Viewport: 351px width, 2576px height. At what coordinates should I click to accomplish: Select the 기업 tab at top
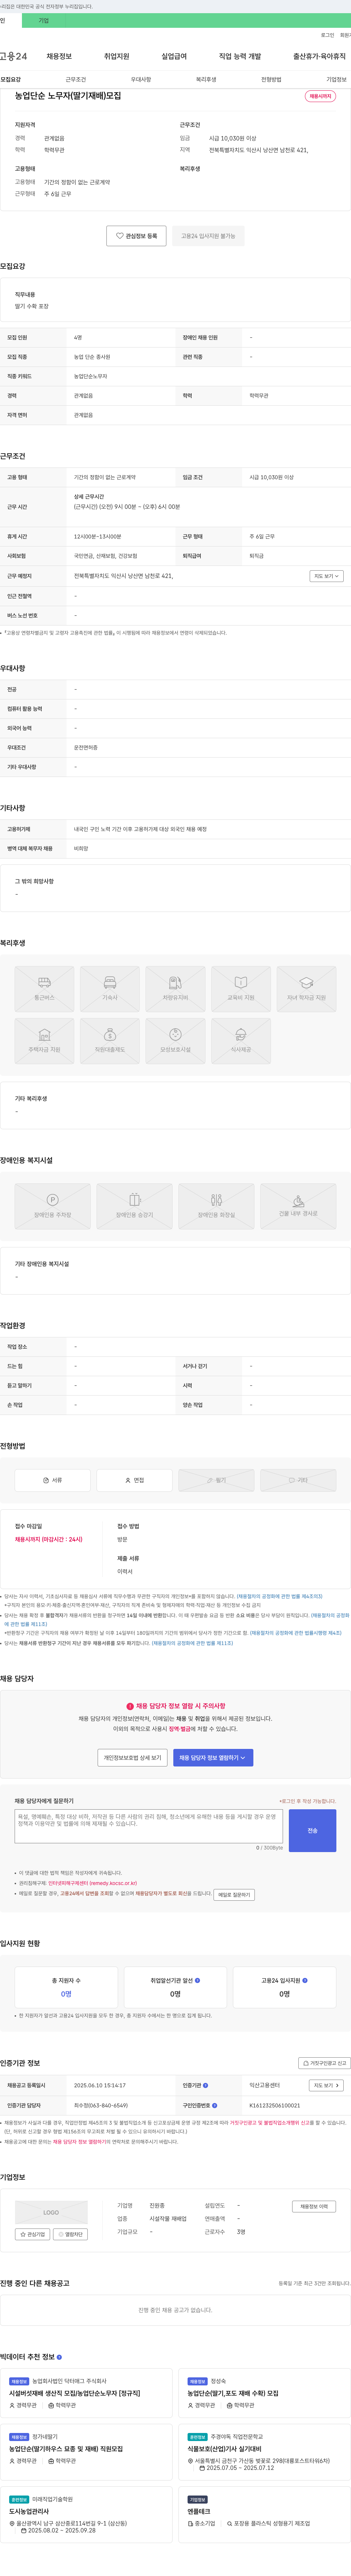[x=43, y=20]
